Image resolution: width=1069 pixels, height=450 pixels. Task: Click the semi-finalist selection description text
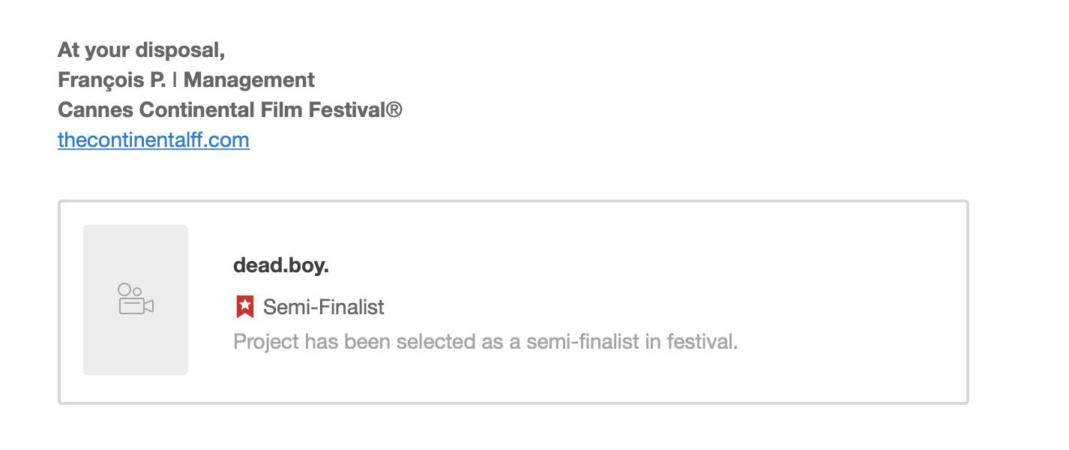[x=485, y=342]
